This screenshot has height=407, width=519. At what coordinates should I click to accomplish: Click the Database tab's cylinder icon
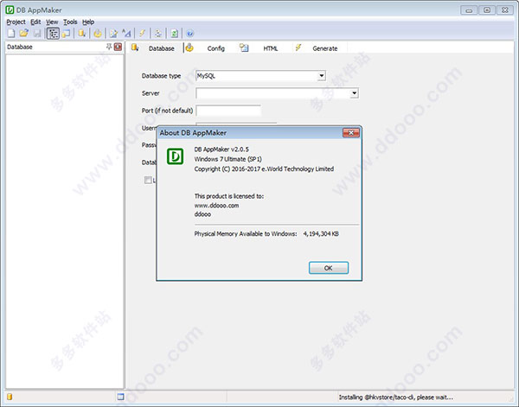[135, 48]
